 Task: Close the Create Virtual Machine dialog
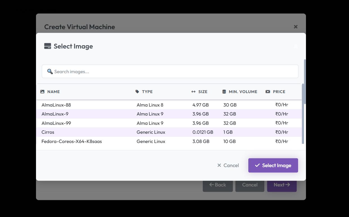(296, 27)
